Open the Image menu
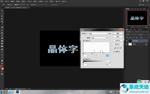The image size is (150, 94). (x=18, y=2)
